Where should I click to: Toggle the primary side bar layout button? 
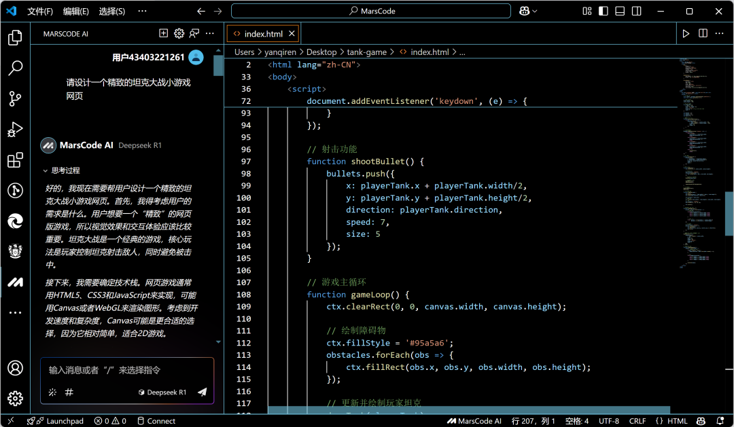click(603, 11)
